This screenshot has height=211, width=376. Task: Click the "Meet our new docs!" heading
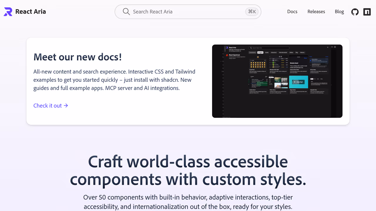click(78, 57)
